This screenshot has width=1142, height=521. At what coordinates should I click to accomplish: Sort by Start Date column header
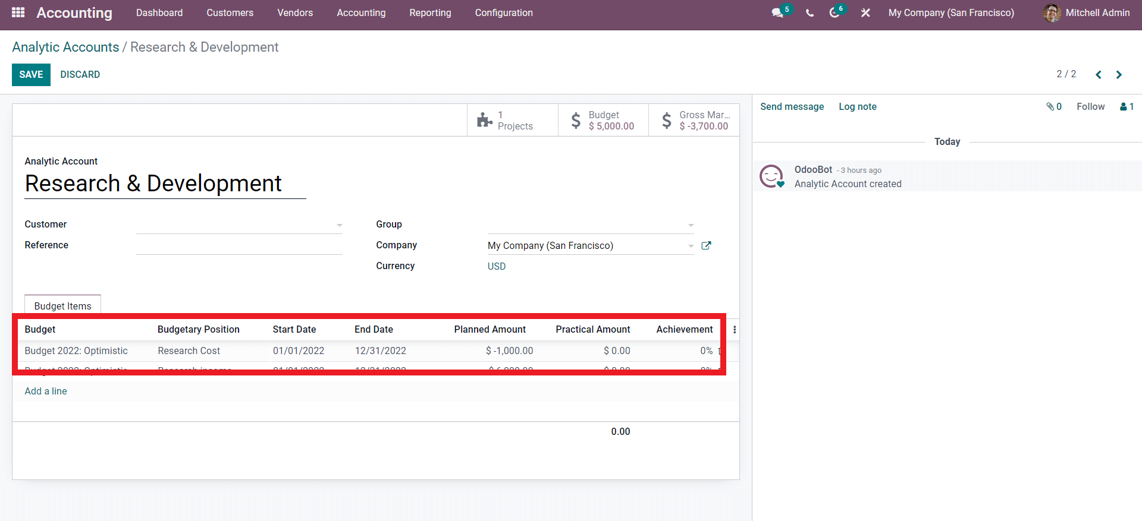294,330
